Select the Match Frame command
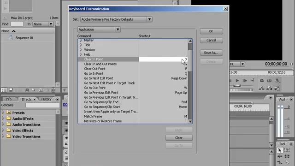295x166 pixels. [x=93, y=116]
